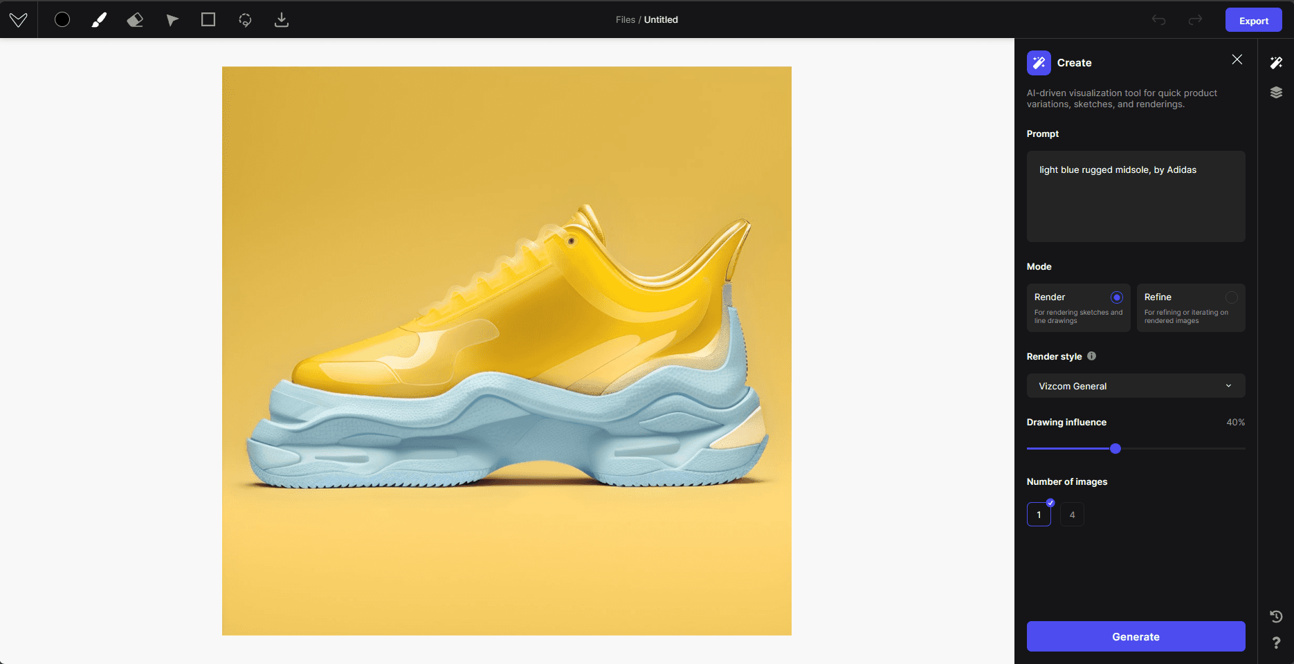The image size is (1294, 664).
Task: Click the Export button
Action: (x=1253, y=19)
